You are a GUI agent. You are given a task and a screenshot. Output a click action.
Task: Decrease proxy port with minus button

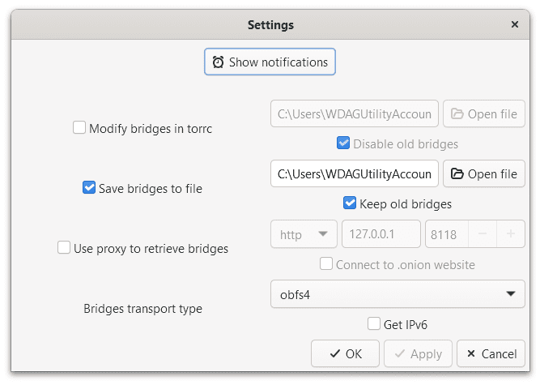point(483,234)
